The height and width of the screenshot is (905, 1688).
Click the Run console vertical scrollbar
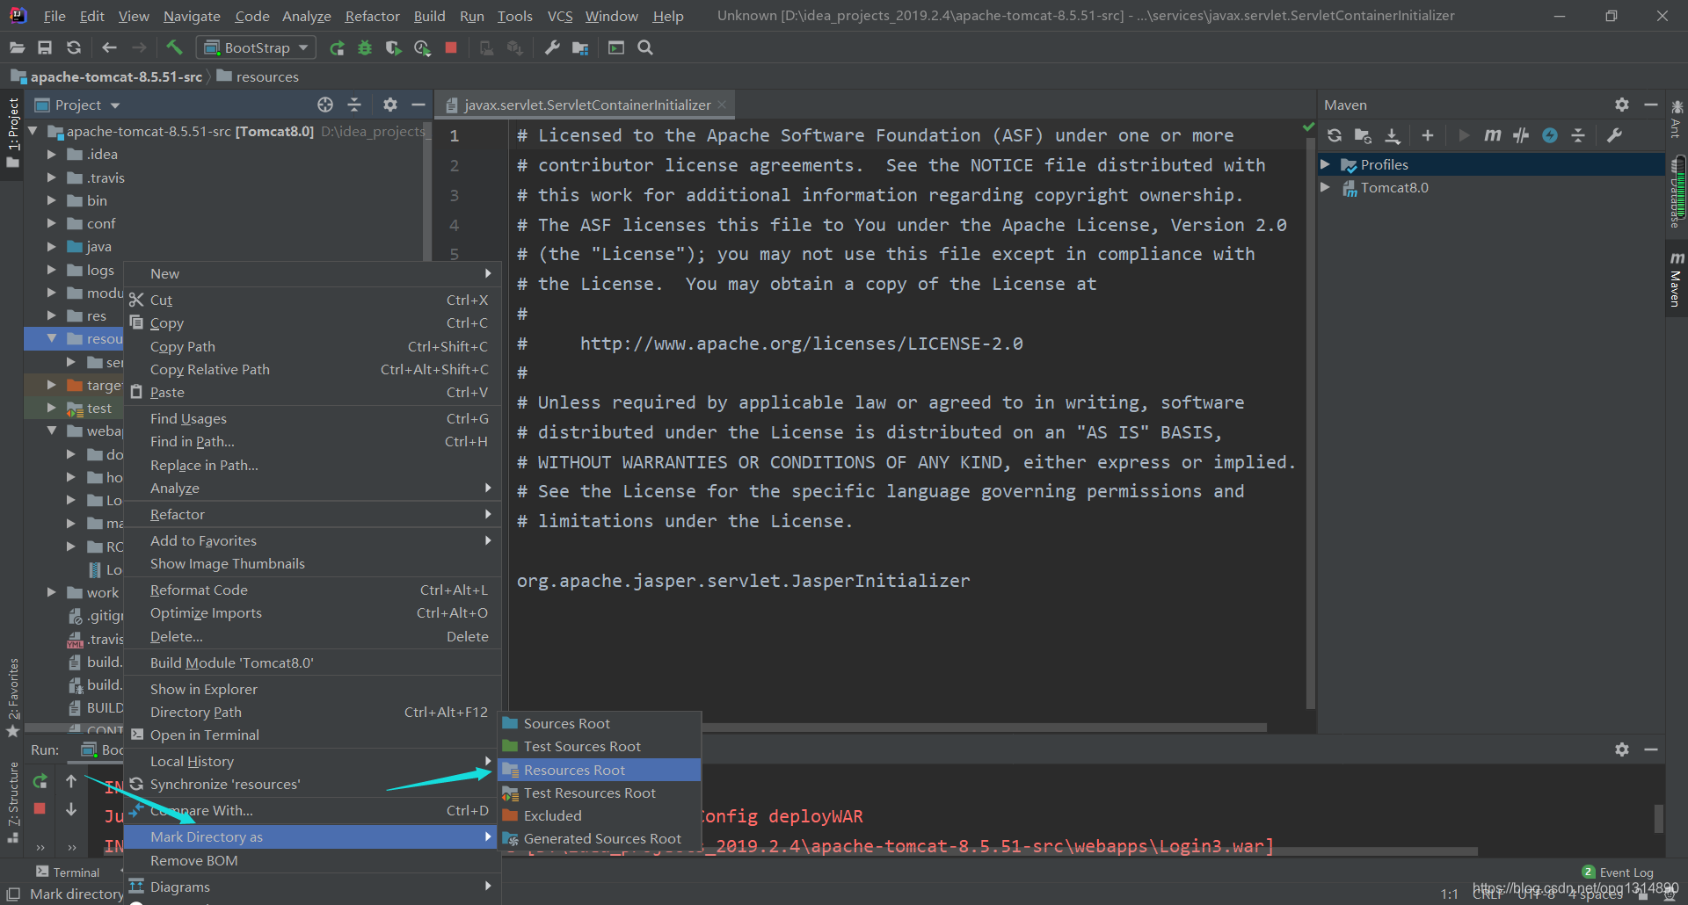tap(1659, 818)
